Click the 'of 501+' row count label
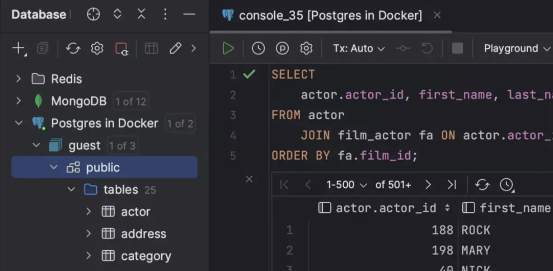553x271 pixels. click(x=393, y=185)
